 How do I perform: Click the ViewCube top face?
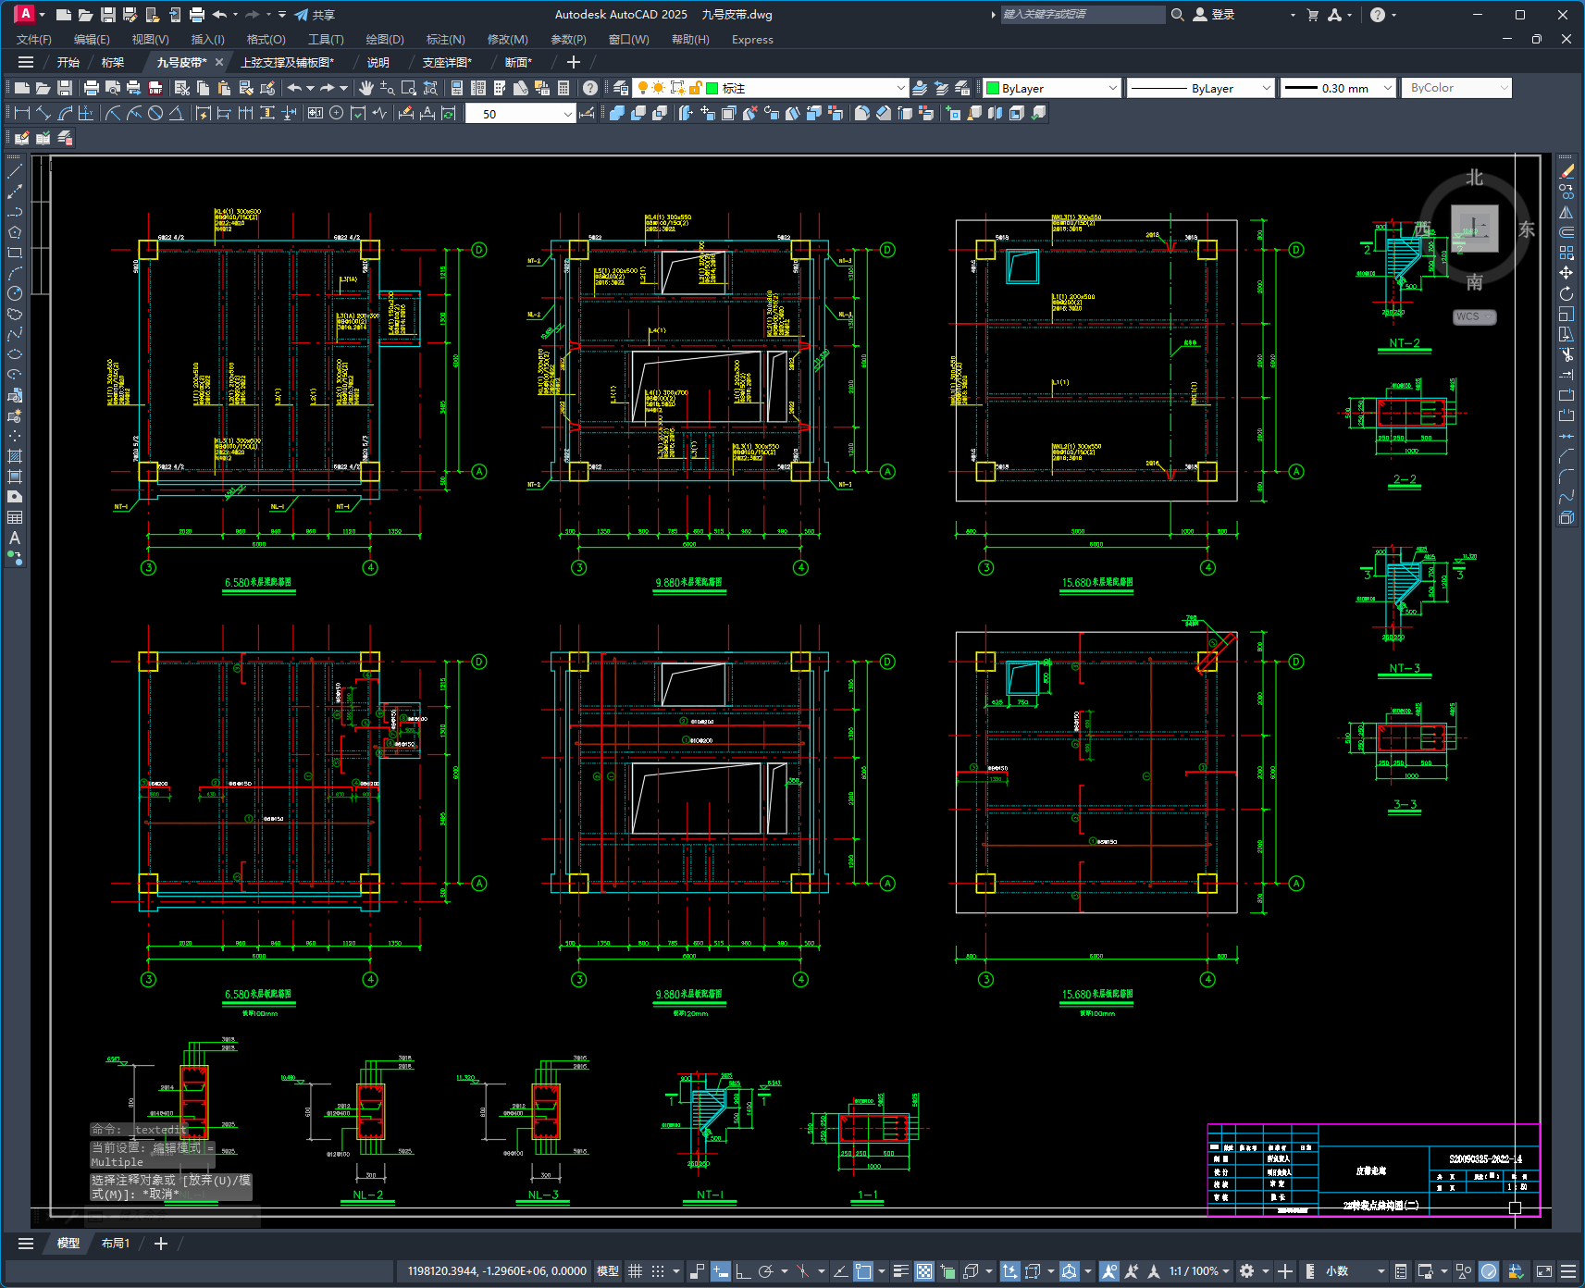coord(1474,229)
